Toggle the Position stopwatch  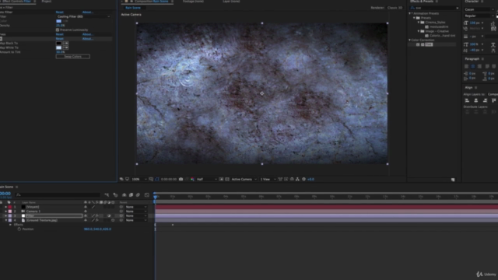19,229
